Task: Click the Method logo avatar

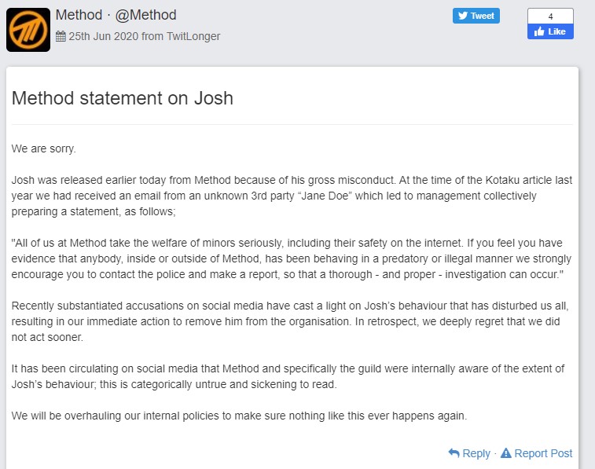Action: (x=28, y=30)
